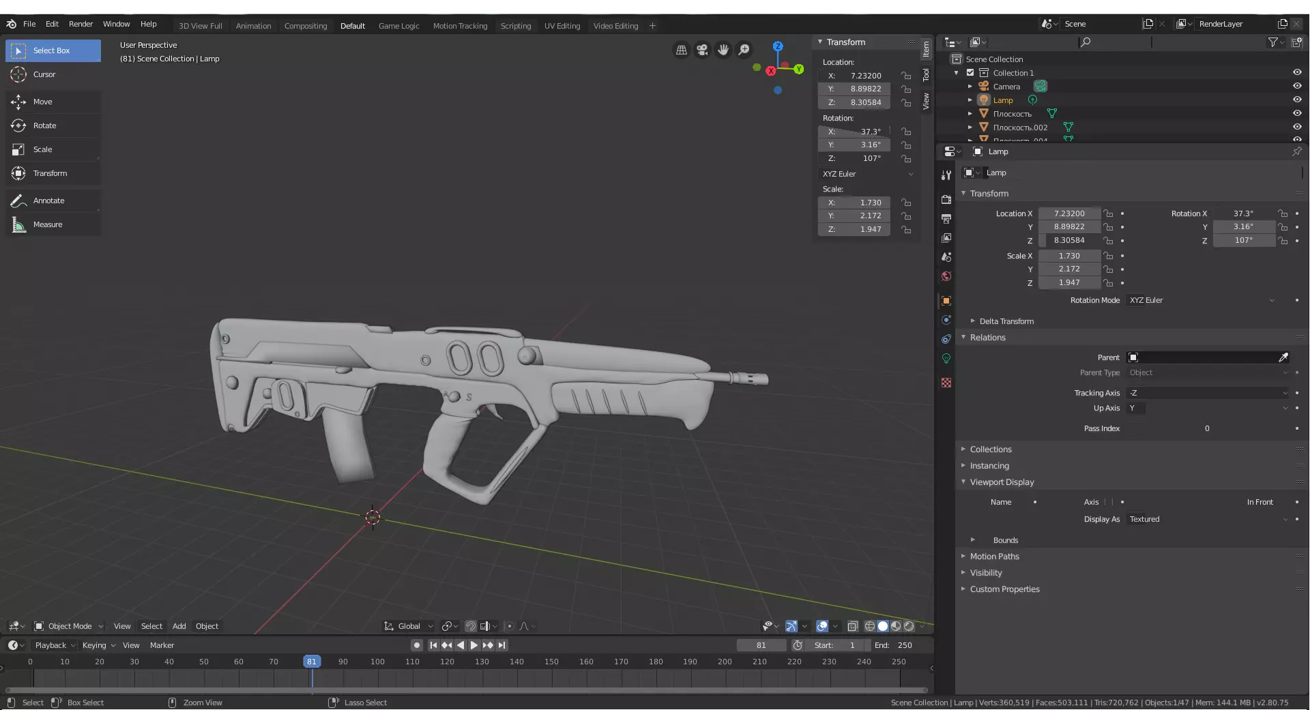Click the Pass Index field
1310x710 pixels.
[1207, 428]
